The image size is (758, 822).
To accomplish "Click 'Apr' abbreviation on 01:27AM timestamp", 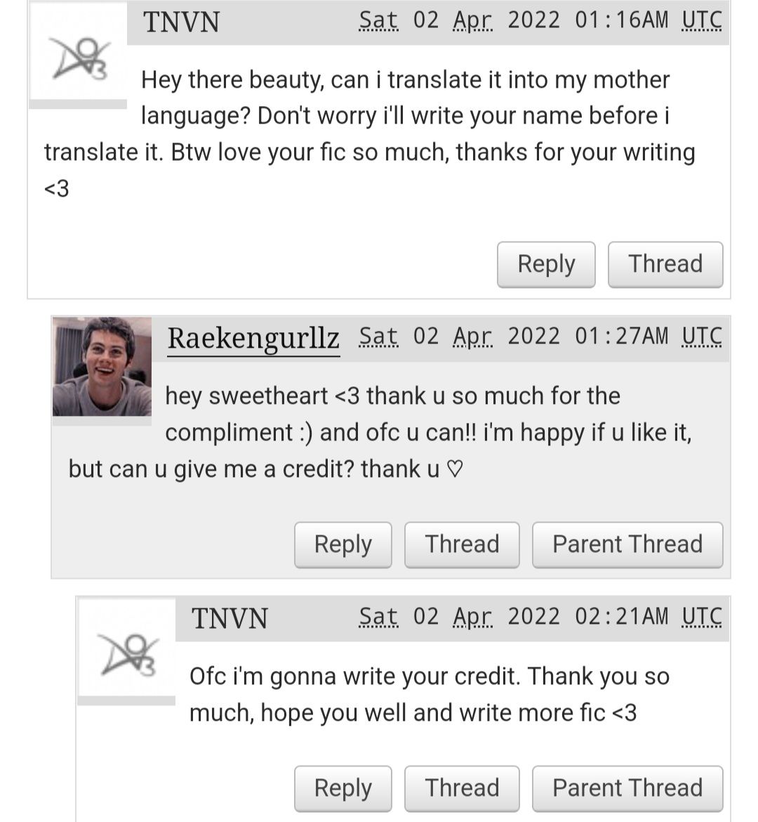I will click(472, 337).
